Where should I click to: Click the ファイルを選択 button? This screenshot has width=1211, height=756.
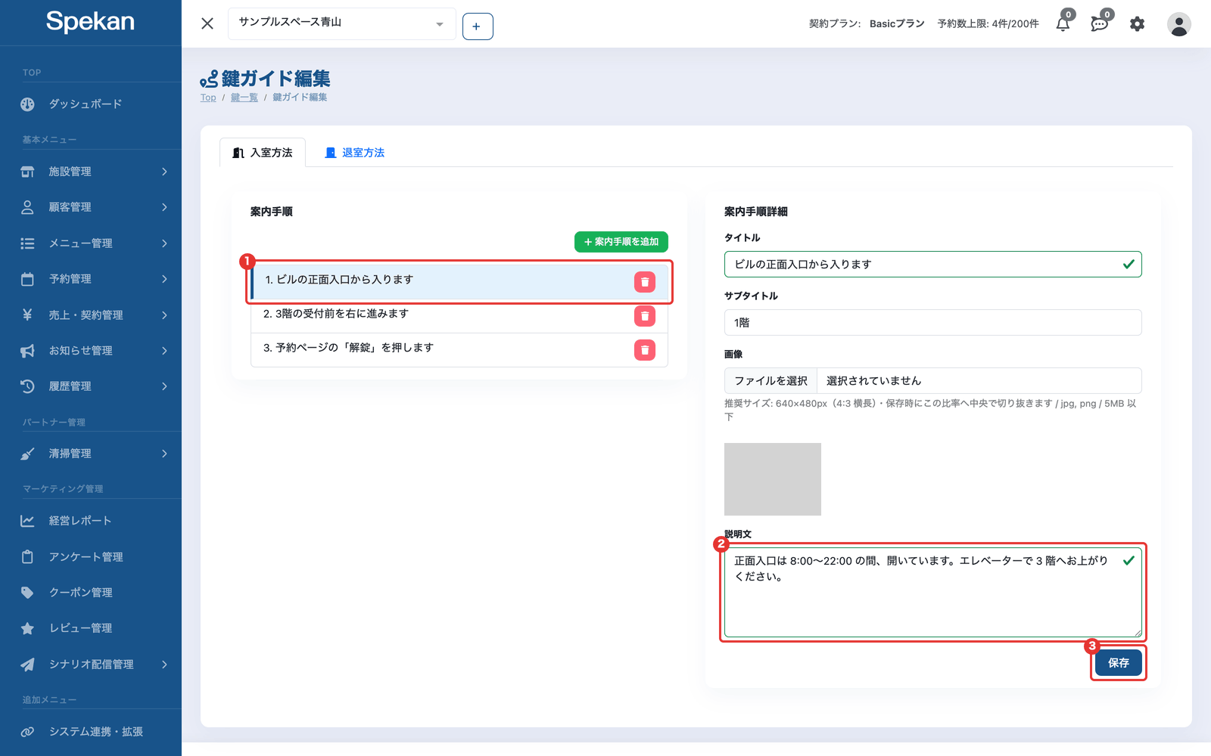[x=770, y=381]
